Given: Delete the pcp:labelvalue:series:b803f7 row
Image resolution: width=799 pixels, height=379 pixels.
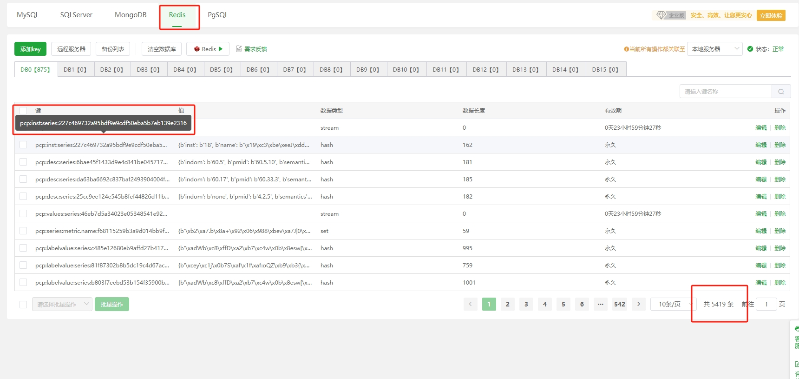Looking at the screenshot, I should tap(780, 282).
